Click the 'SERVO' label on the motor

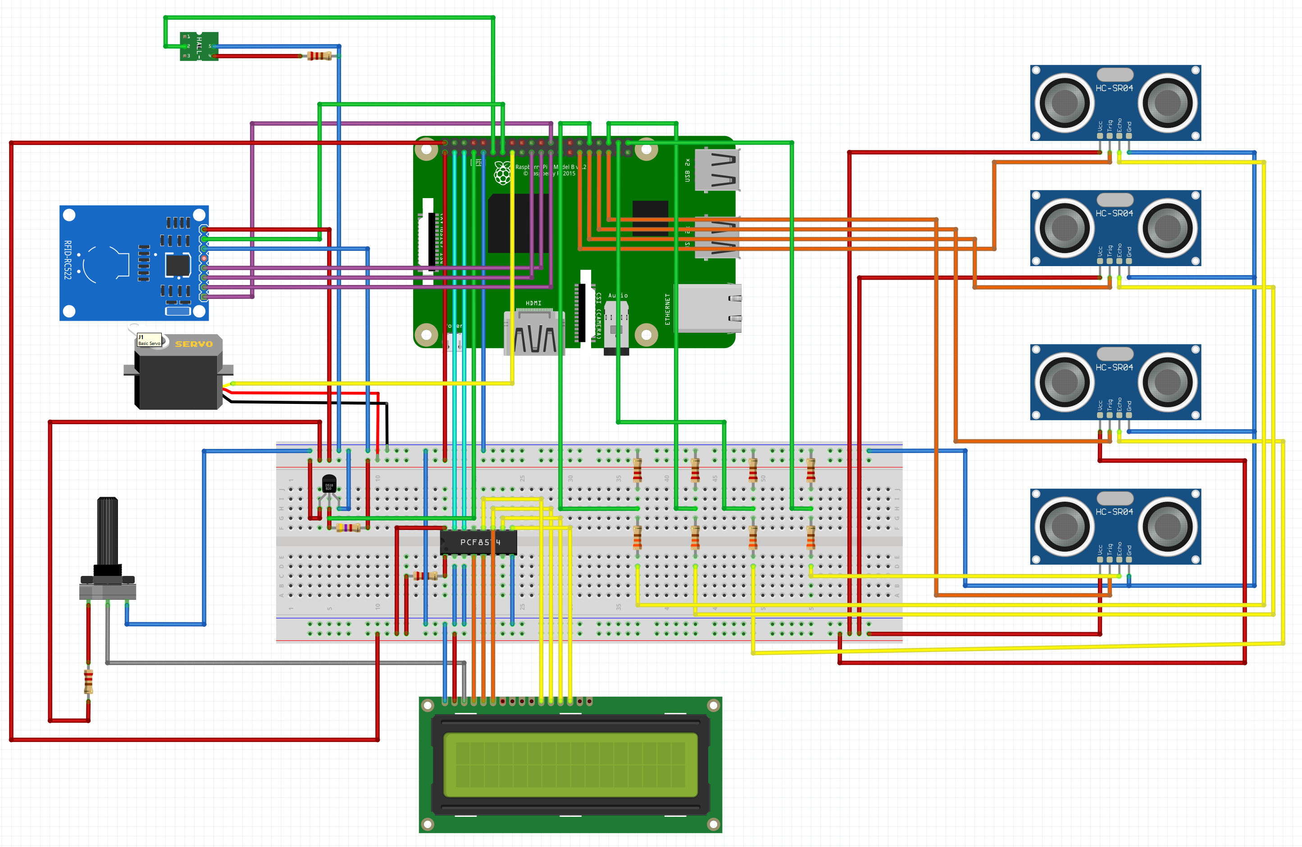(x=194, y=344)
